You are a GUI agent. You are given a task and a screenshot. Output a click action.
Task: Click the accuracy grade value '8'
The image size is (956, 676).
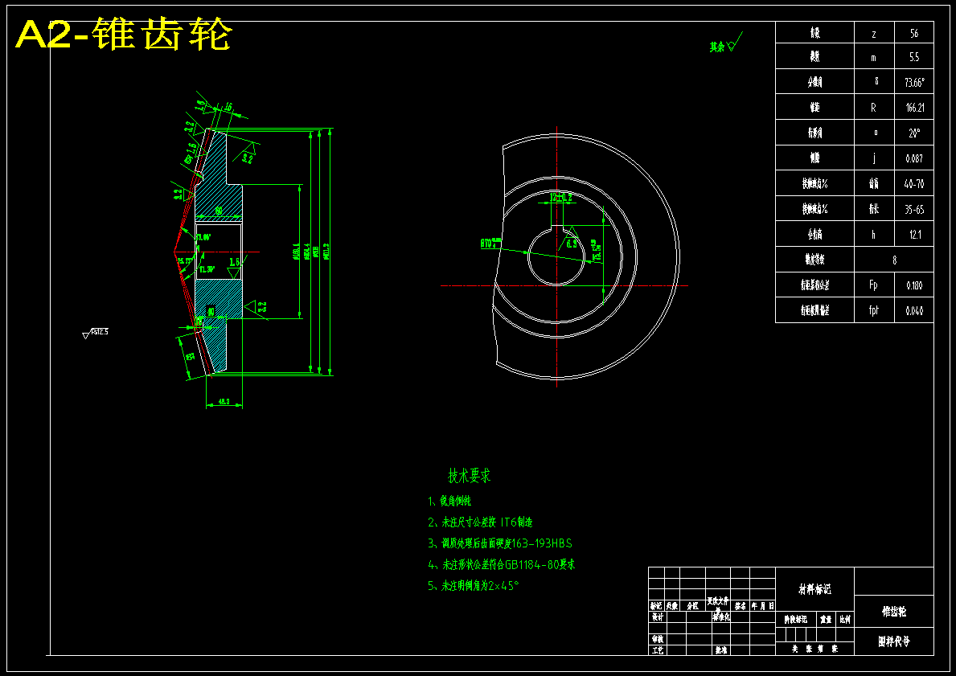tap(894, 260)
